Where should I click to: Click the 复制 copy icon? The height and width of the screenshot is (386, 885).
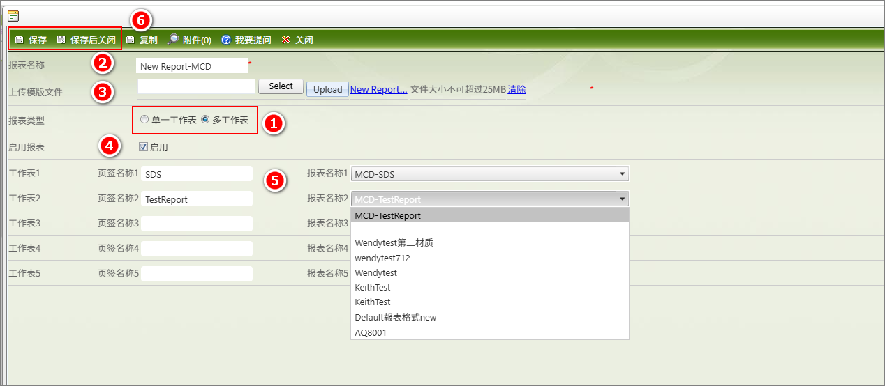[130, 40]
